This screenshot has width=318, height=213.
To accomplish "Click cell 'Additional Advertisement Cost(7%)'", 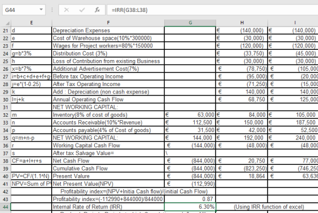I will (x=108, y=69).
